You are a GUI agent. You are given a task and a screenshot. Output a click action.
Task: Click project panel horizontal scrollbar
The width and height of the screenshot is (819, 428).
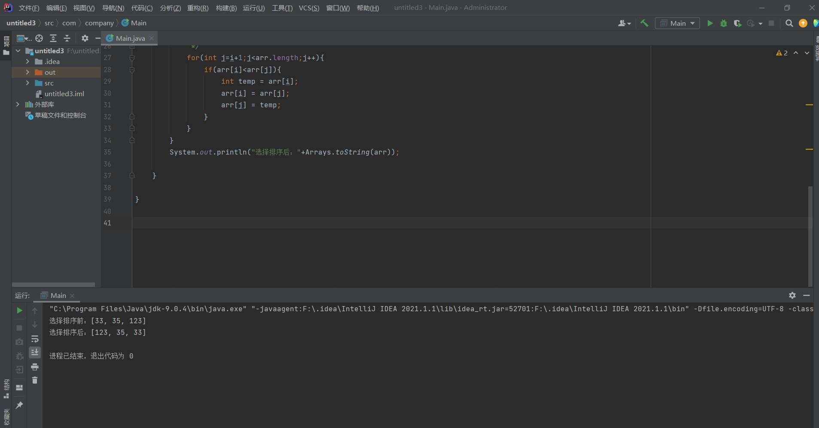point(53,285)
